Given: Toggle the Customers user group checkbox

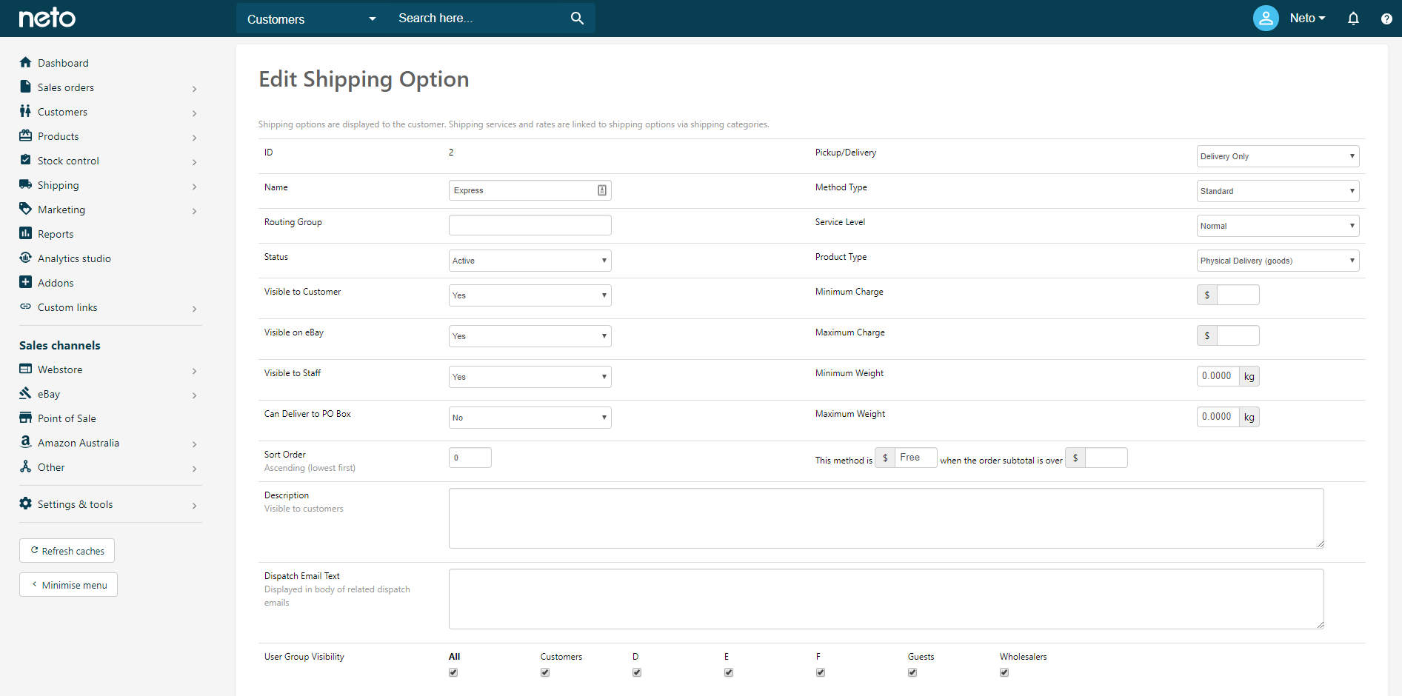Looking at the screenshot, I should point(545,672).
